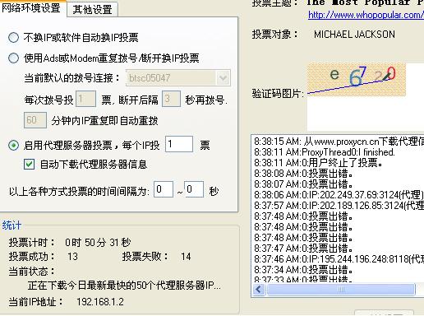The image size is (424, 316).
Task: Click the maximum vote interval field
Action: (194, 189)
